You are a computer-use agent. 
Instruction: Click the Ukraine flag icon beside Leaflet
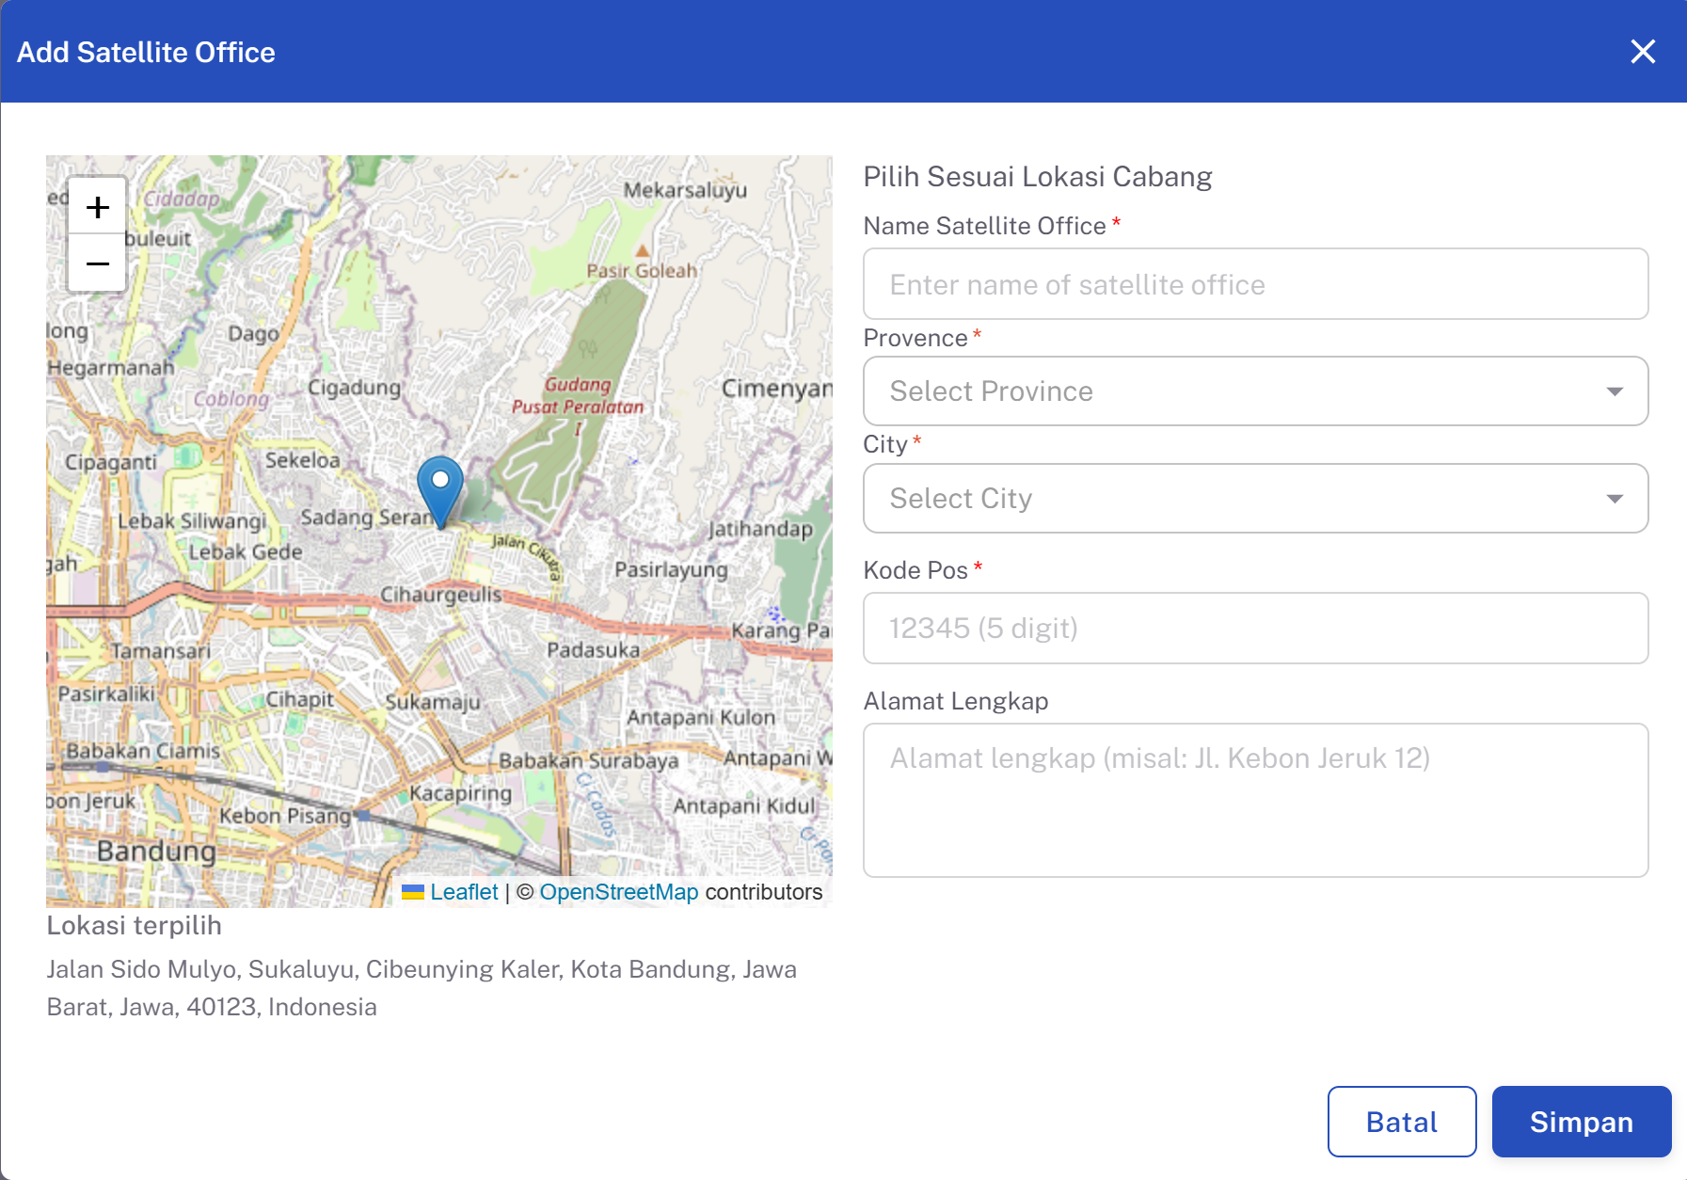(x=413, y=892)
